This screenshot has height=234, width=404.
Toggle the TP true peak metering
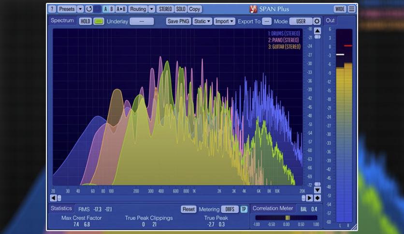pyautogui.click(x=244, y=209)
